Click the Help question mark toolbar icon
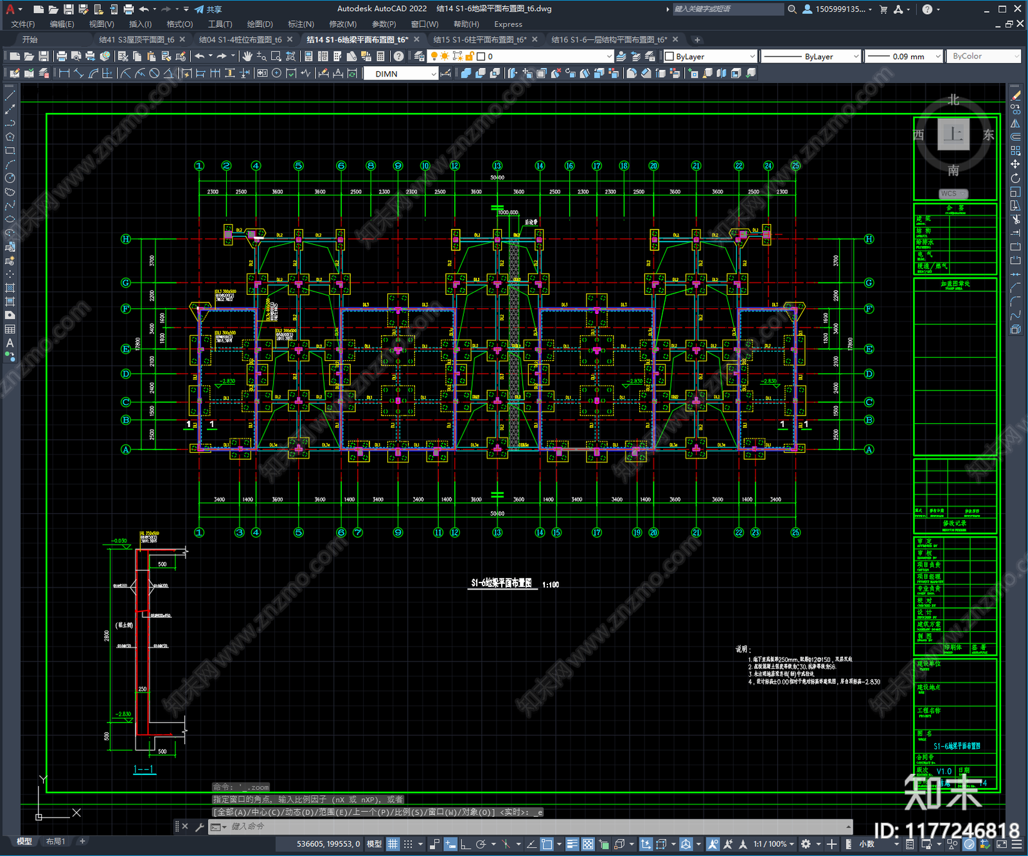The height and width of the screenshot is (856, 1028). [398, 57]
